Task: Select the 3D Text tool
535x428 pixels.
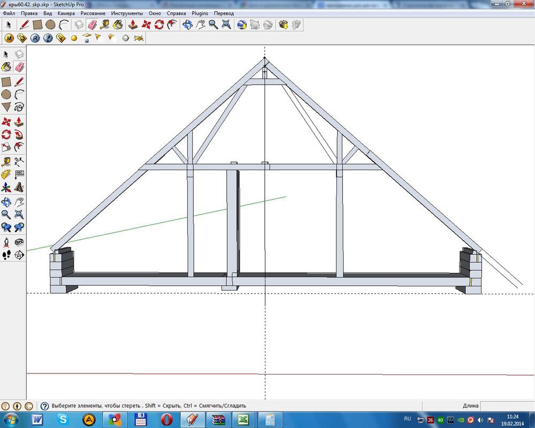Action: coord(19,188)
